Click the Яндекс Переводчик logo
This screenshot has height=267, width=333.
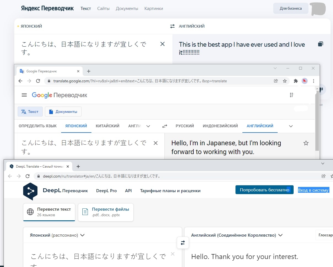coord(47,8)
